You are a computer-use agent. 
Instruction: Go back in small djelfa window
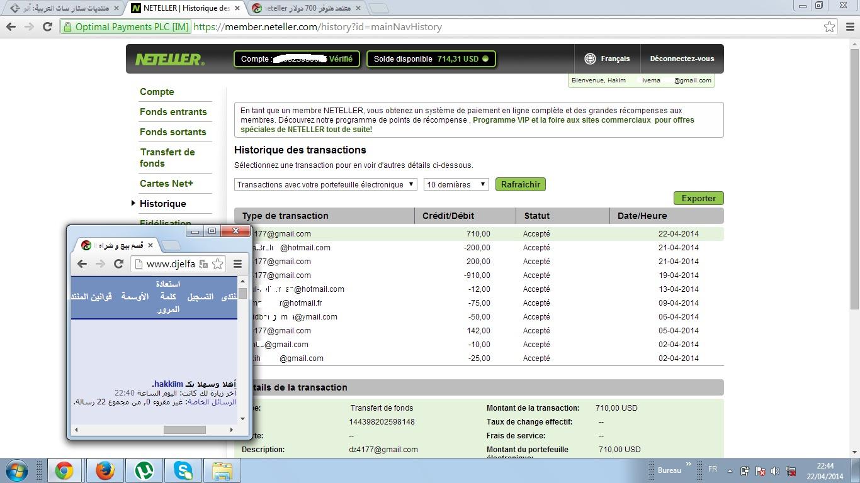[82, 264]
